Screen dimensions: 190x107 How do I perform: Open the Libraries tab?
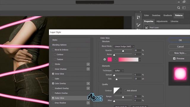click(174, 21)
